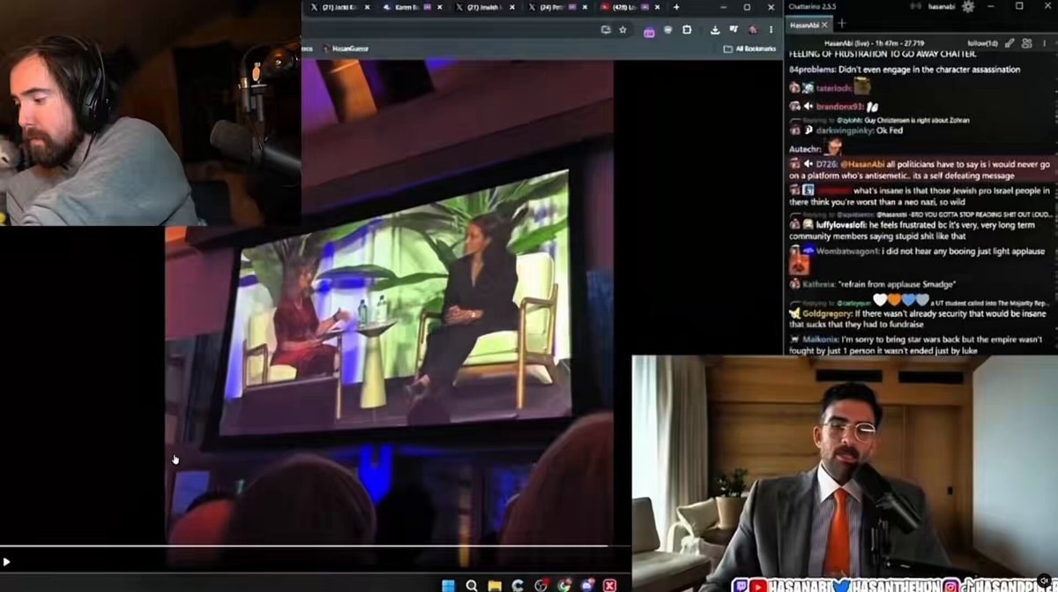
Task: Click username brandonx93 in chat
Action: [840, 106]
